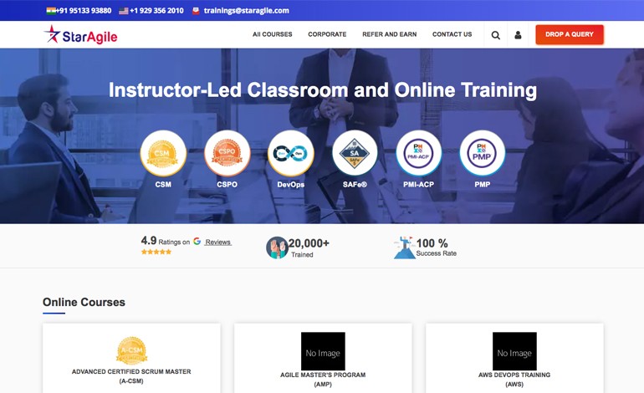The image size is (644, 393).
Task: Click the A-CSM course badge
Action: point(131,350)
